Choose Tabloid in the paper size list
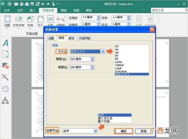The image size is (188, 139). 132,65
